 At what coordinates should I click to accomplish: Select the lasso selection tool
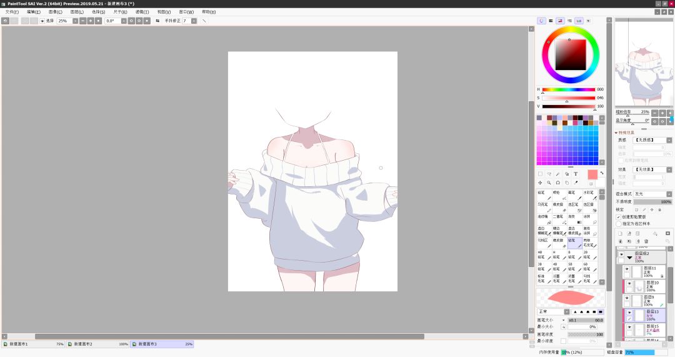[549, 174]
